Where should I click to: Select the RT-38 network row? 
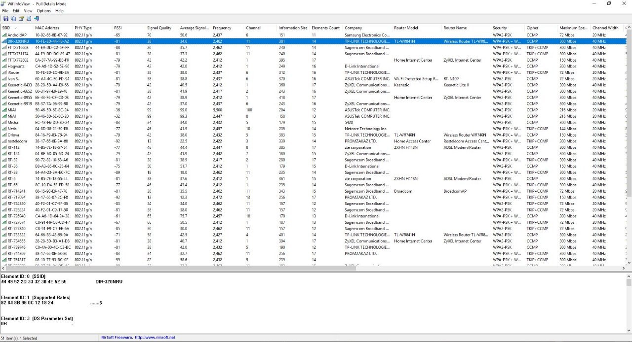click(x=313, y=172)
